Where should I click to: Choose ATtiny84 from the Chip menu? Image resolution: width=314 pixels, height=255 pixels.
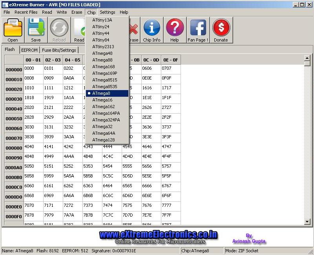point(107,40)
